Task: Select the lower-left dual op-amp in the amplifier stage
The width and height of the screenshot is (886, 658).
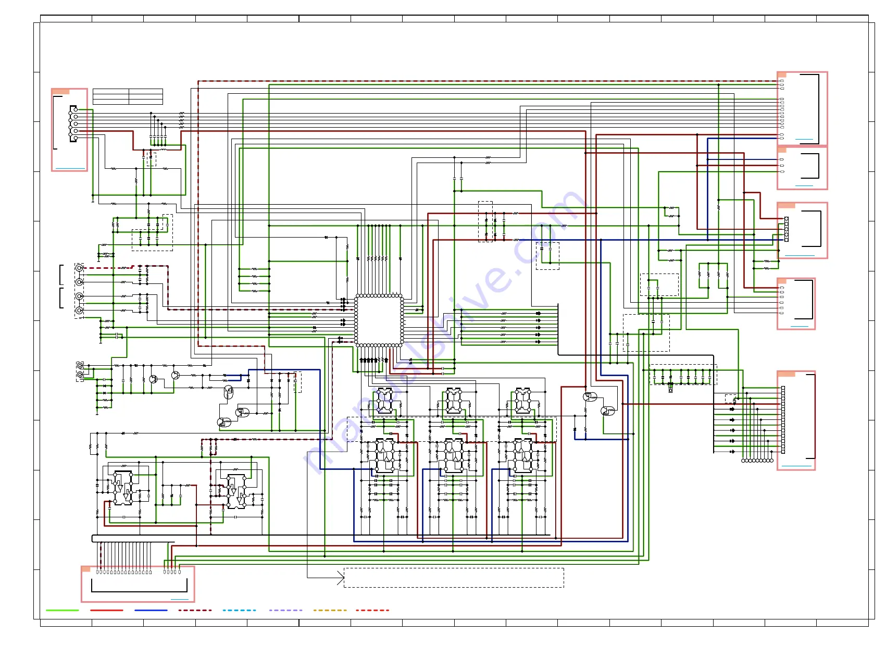Action: (x=385, y=456)
